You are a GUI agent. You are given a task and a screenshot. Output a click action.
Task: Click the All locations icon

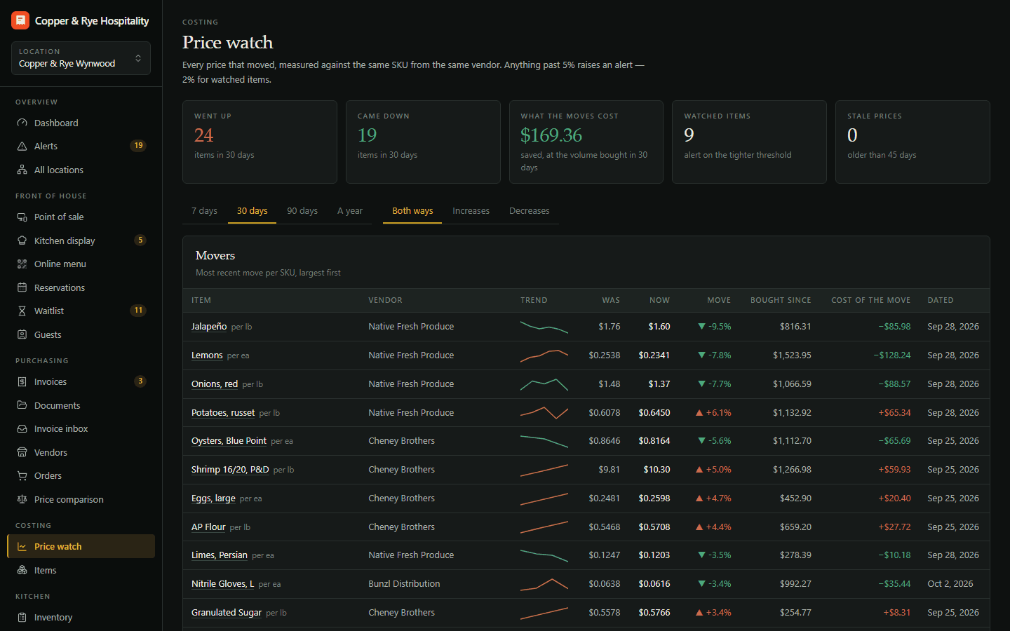point(22,170)
